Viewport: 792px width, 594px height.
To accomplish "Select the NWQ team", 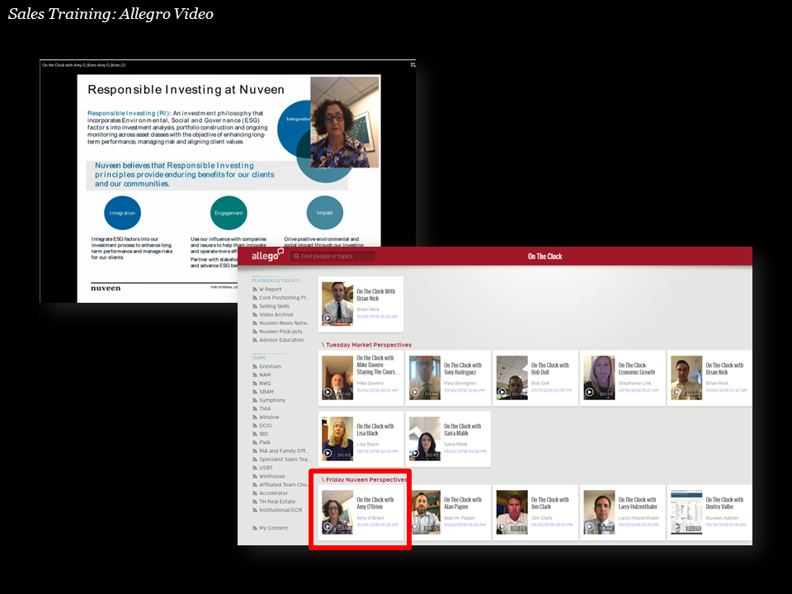I will (x=265, y=384).
